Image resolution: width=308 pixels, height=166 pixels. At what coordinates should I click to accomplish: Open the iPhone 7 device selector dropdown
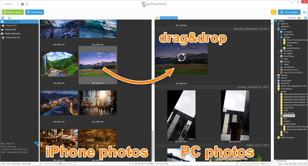[11, 4]
